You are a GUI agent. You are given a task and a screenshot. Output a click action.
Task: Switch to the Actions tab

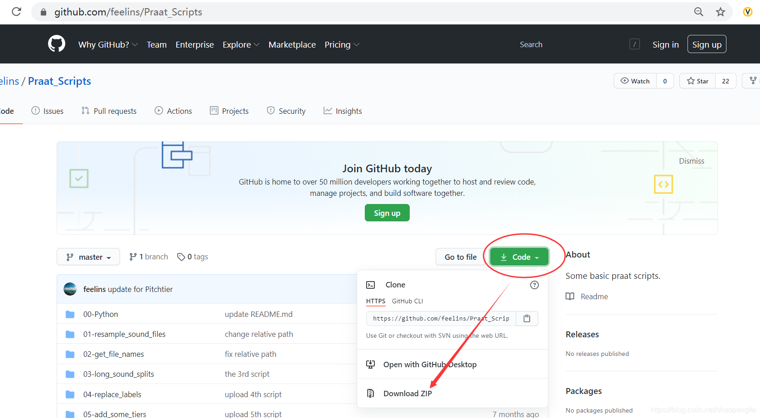point(174,111)
